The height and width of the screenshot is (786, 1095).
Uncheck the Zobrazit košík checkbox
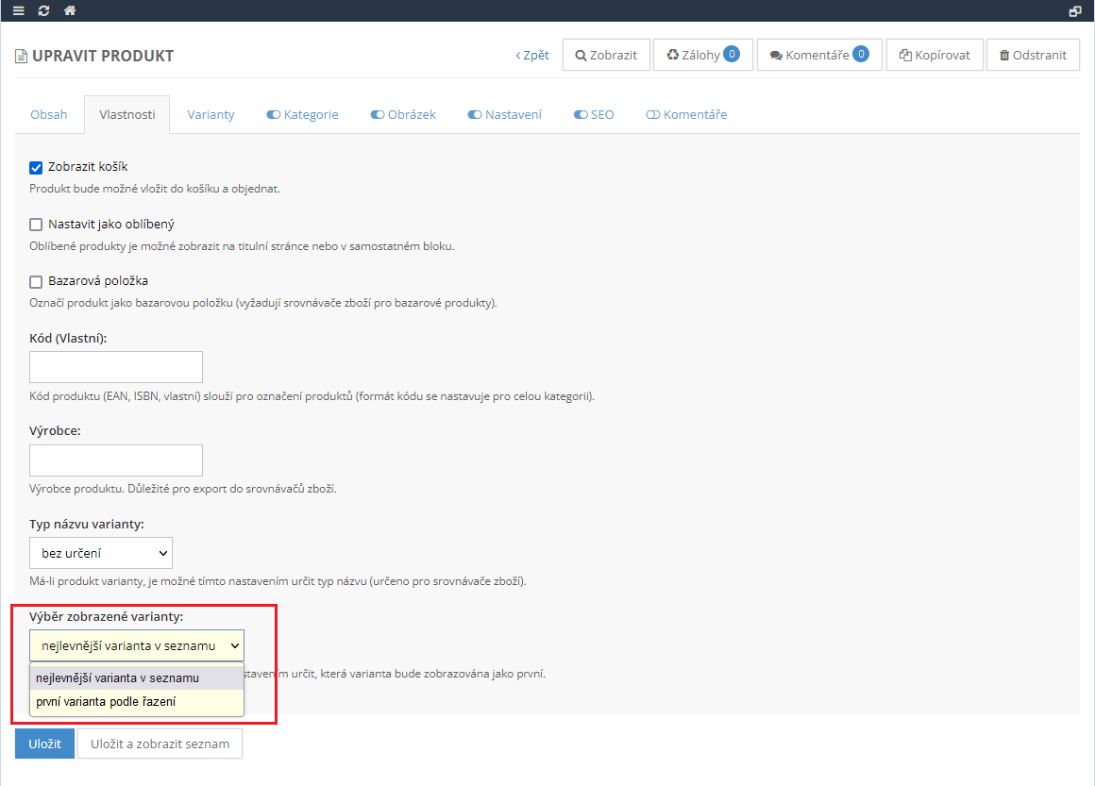37,168
